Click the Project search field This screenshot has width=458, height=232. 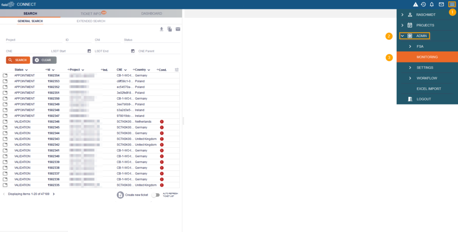(34, 40)
